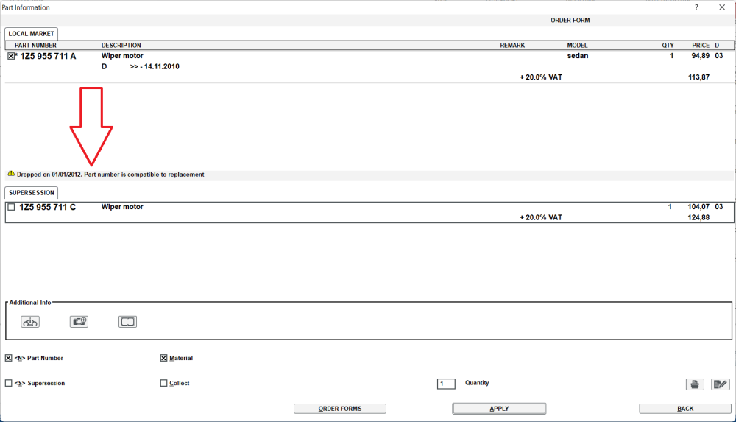Click the VAT total 113,87
The image size is (736, 422).
[x=698, y=77]
